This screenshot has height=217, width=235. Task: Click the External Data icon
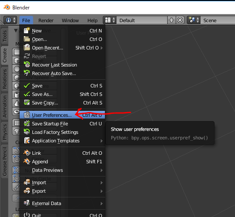click(27, 203)
